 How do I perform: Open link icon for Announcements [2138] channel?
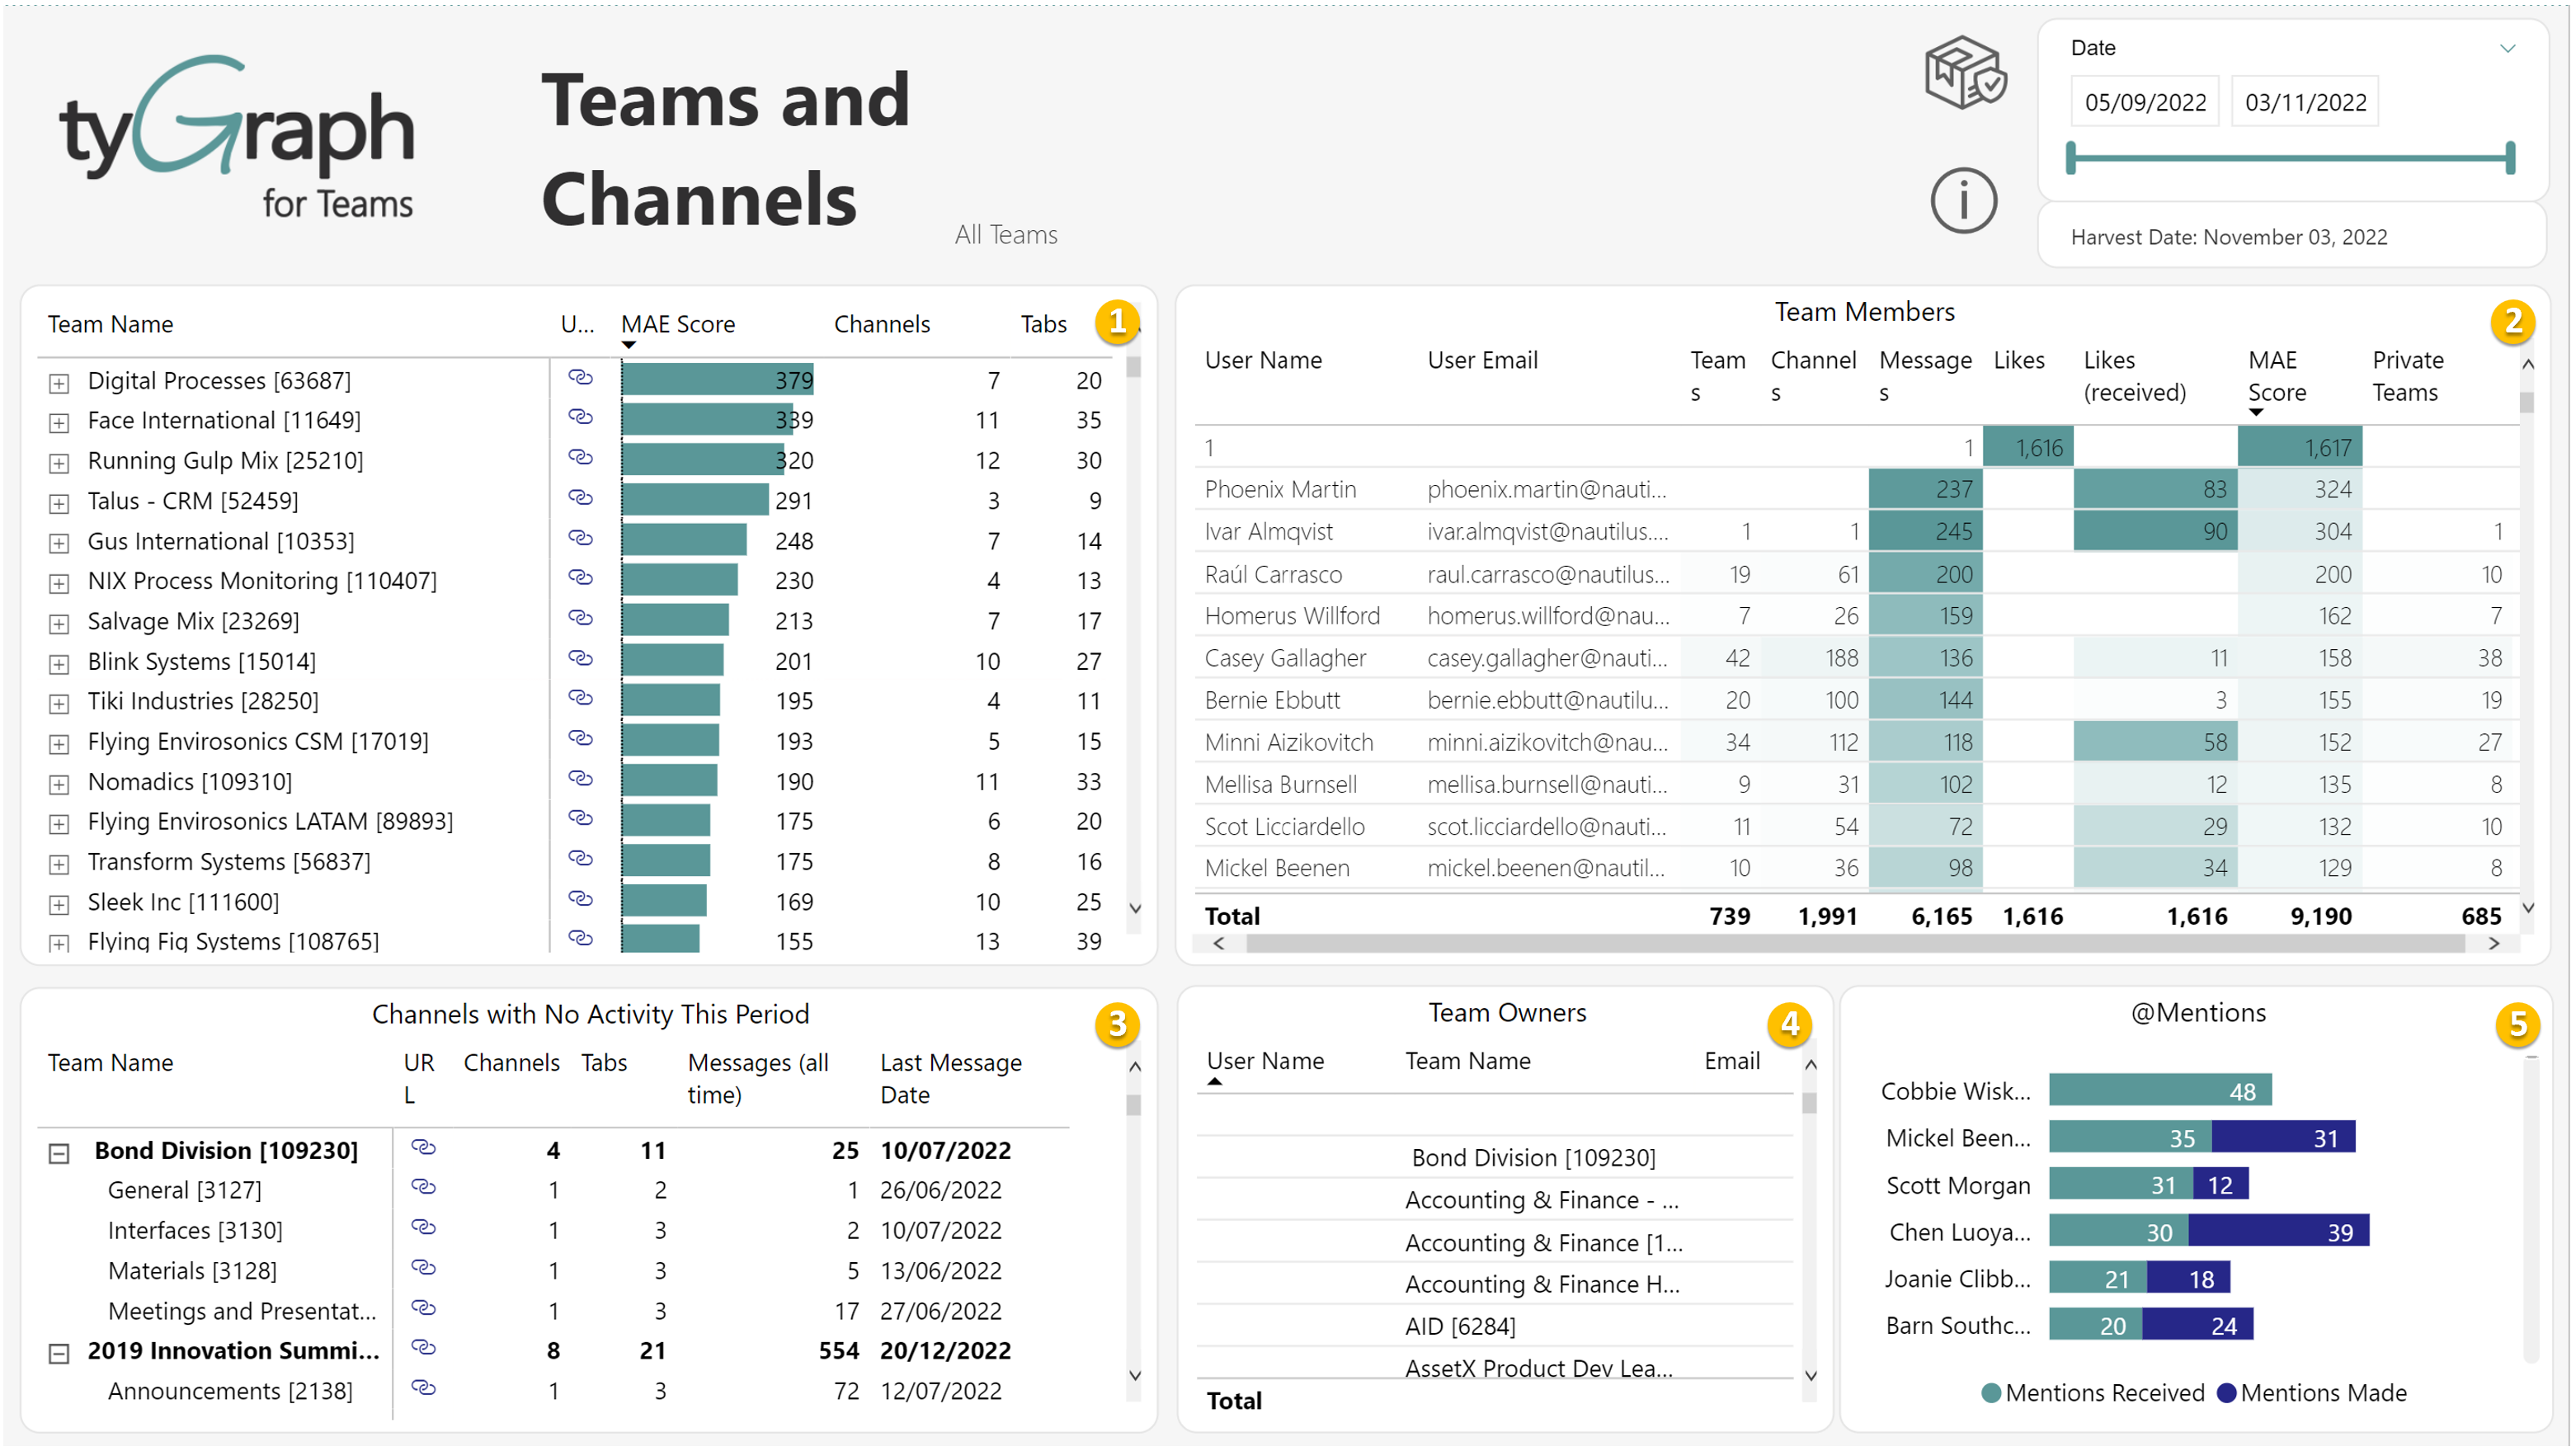click(423, 1389)
